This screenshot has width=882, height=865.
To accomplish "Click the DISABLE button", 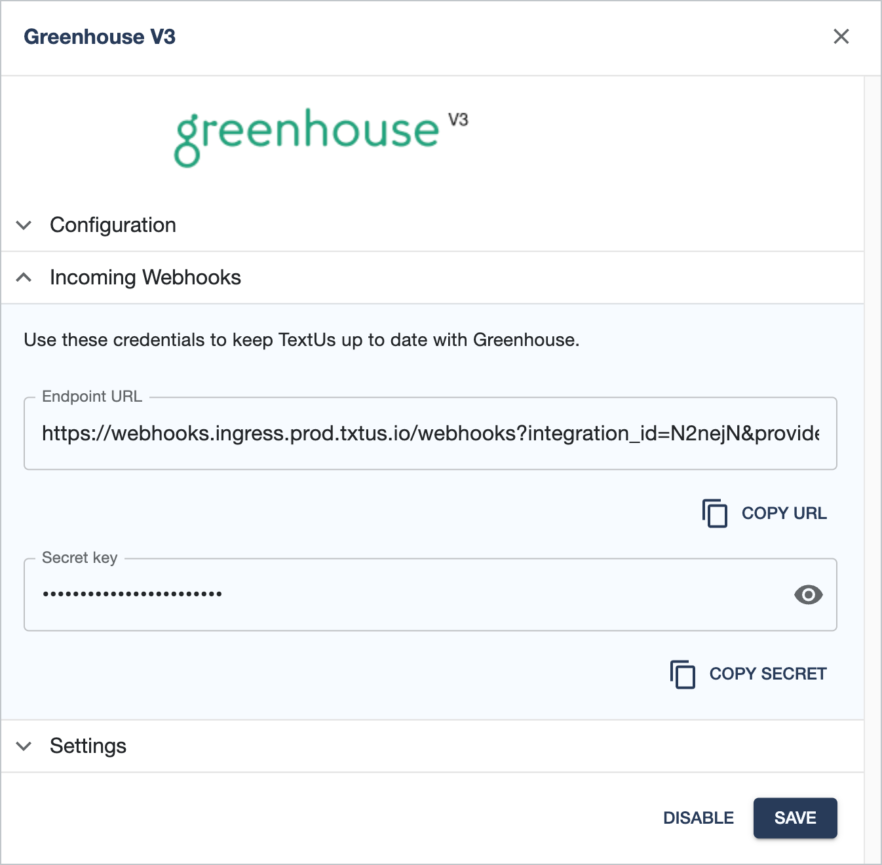I will [x=699, y=818].
